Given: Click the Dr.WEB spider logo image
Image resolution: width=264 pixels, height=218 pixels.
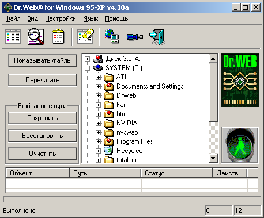Looking at the screenshot, I should 240,80.
